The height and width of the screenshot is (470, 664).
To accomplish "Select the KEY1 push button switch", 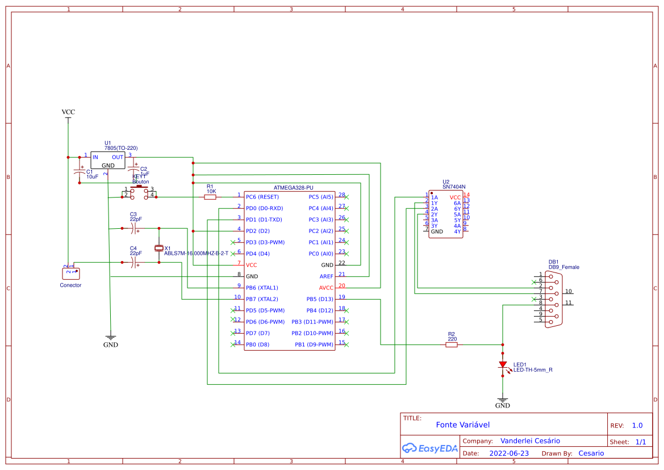I will [140, 192].
